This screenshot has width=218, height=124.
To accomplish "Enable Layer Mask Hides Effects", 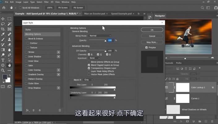I will coord(89,71).
